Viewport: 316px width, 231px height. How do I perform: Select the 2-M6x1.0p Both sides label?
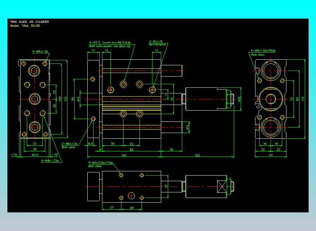pos(70,145)
